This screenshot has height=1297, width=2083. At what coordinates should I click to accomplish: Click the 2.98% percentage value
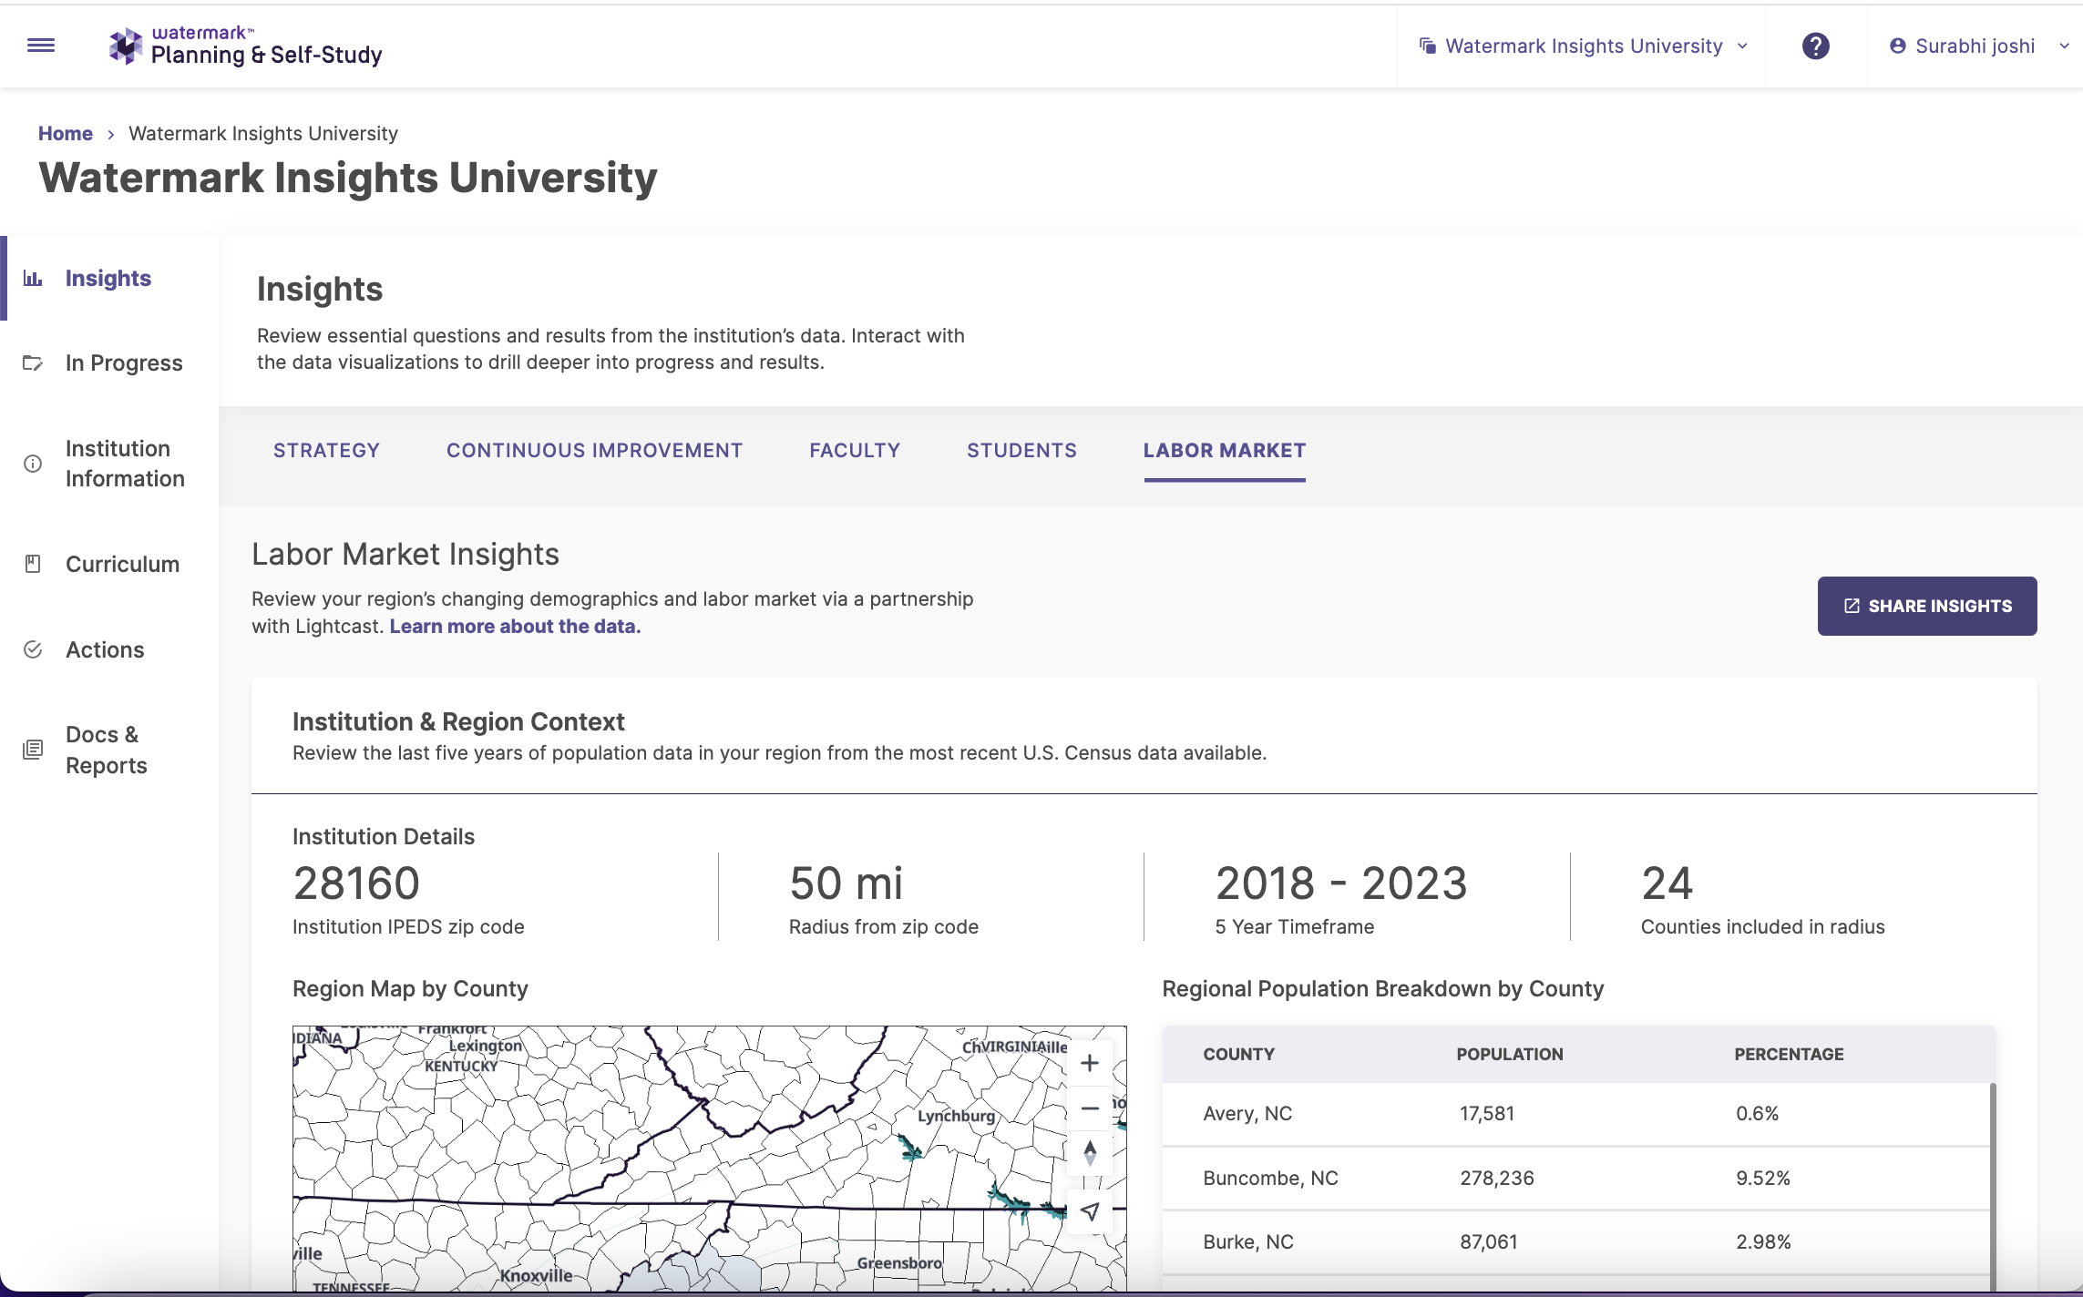[x=1763, y=1242]
